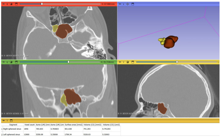
Task: Select surface area cell 1709.34
Action: coord(73,134)
